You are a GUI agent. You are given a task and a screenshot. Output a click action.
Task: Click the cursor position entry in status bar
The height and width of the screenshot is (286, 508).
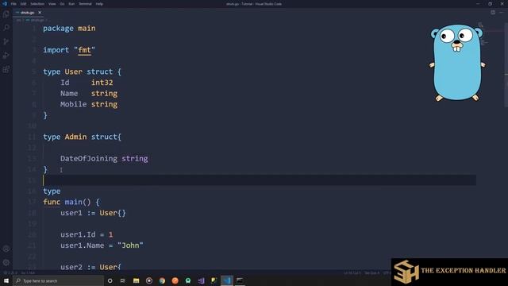352,273
